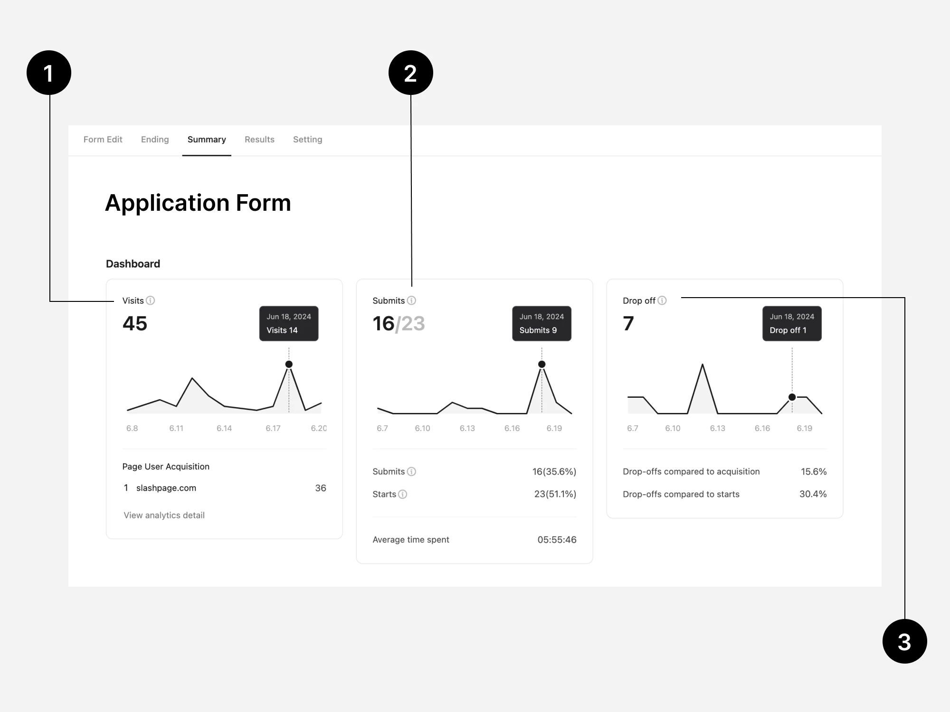This screenshot has height=712, width=950.
Task: Click the info icon beside Submits card title
Action: (412, 300)
